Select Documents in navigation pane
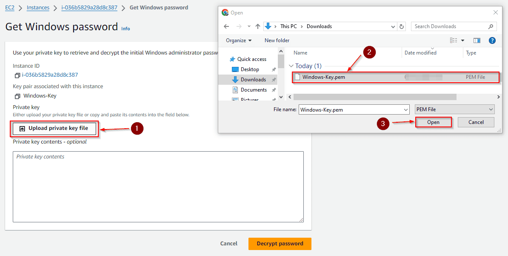 click(x=253, y=90)
